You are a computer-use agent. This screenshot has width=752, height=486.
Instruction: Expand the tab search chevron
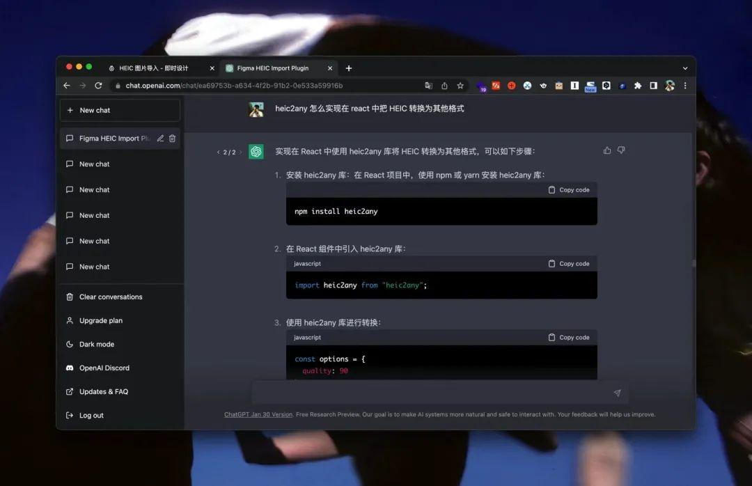(685, 68)
